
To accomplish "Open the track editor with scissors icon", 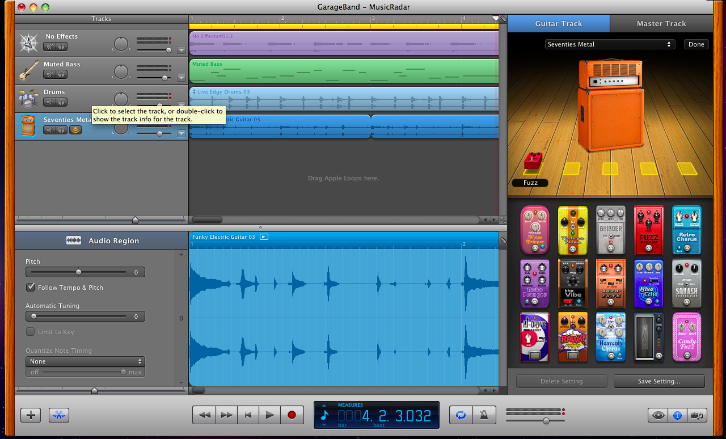I will [x=58, y=415].
